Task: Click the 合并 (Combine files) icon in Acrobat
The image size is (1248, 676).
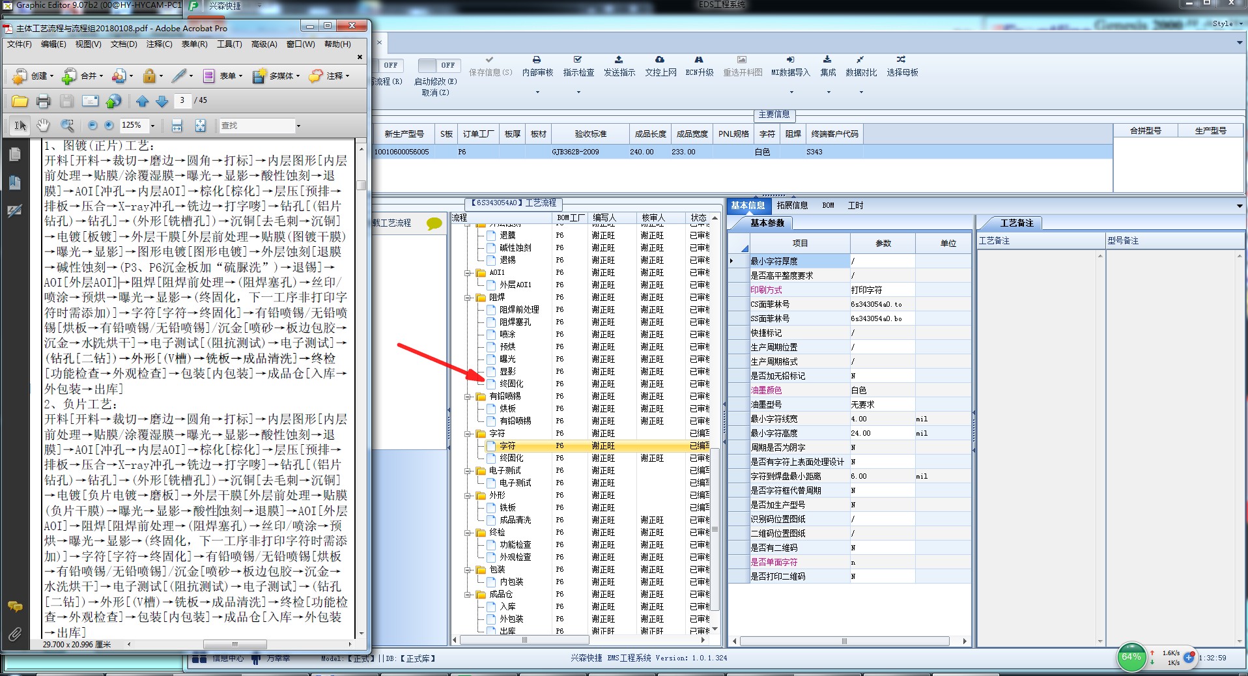Action: click(x=69, y=76)
